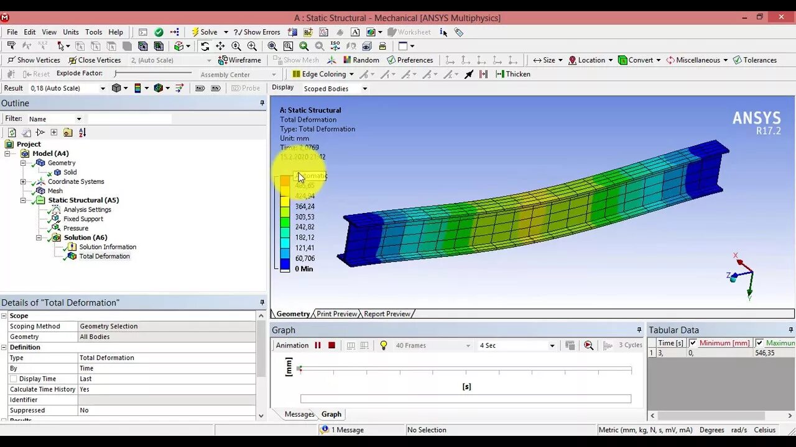Viewport: 796px width, 447px height.
Task: Select Mesh in the outline tree
Action: pos(55,191)
